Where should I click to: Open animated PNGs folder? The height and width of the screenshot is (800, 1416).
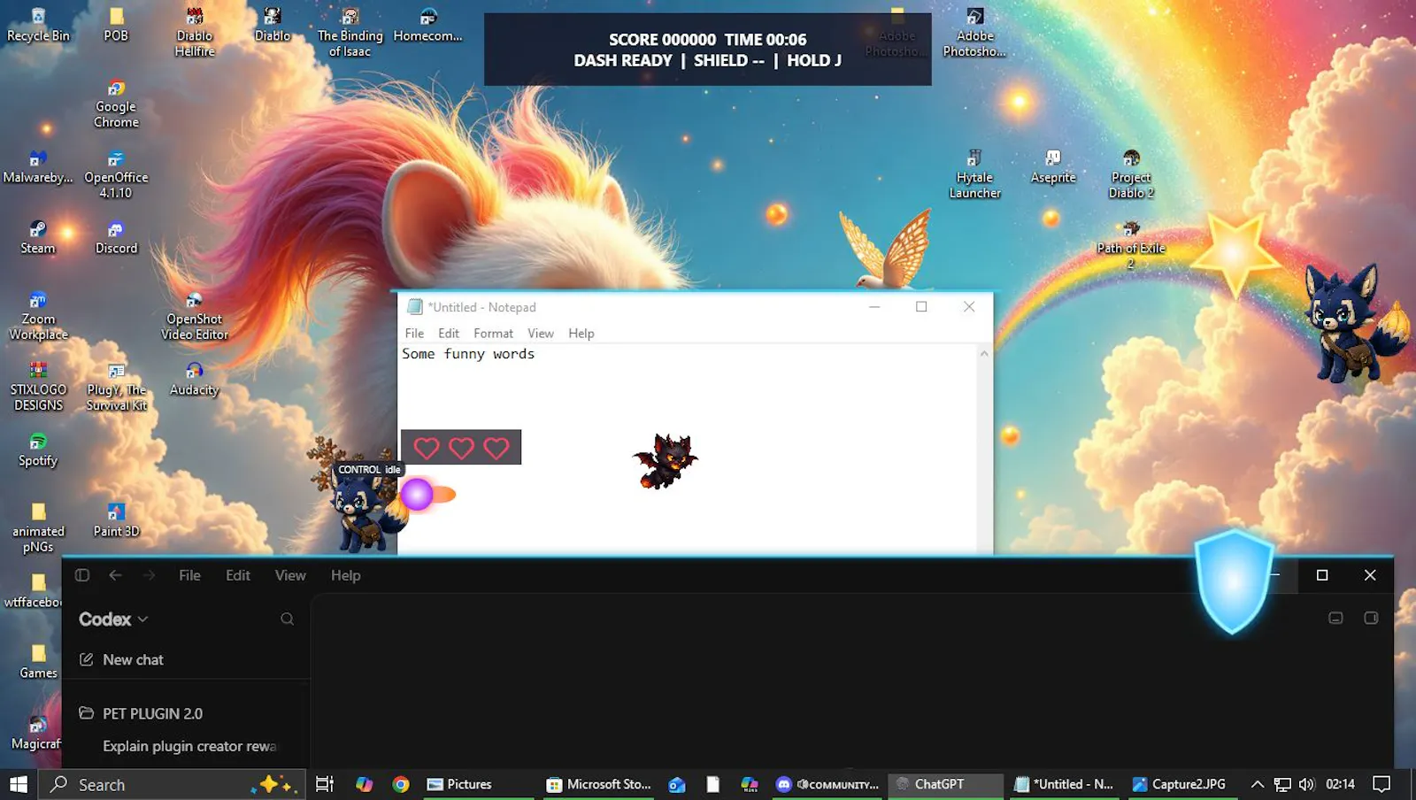[x=38, y=528]
